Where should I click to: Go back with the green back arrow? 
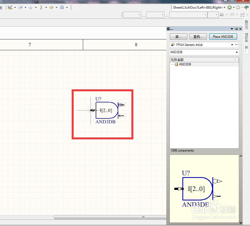[230, 7]
